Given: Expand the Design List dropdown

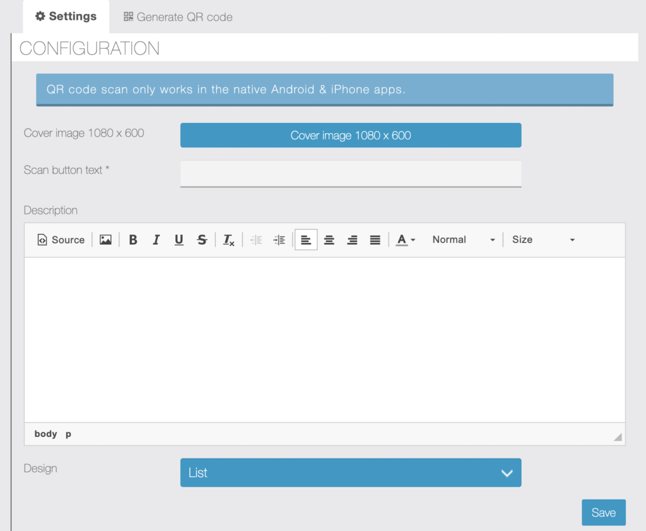Looking at the screenshot, I should click(x=351, y=472).
